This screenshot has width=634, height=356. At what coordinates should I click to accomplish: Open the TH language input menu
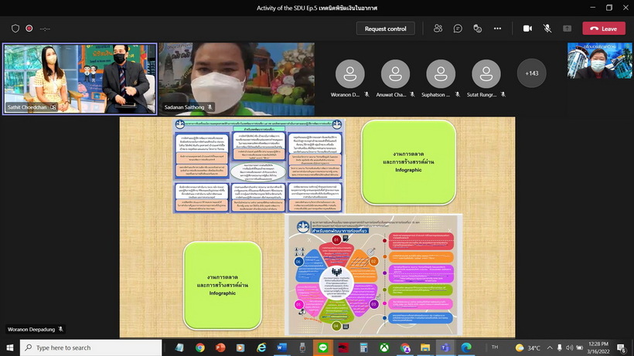[x=494, y=348]
